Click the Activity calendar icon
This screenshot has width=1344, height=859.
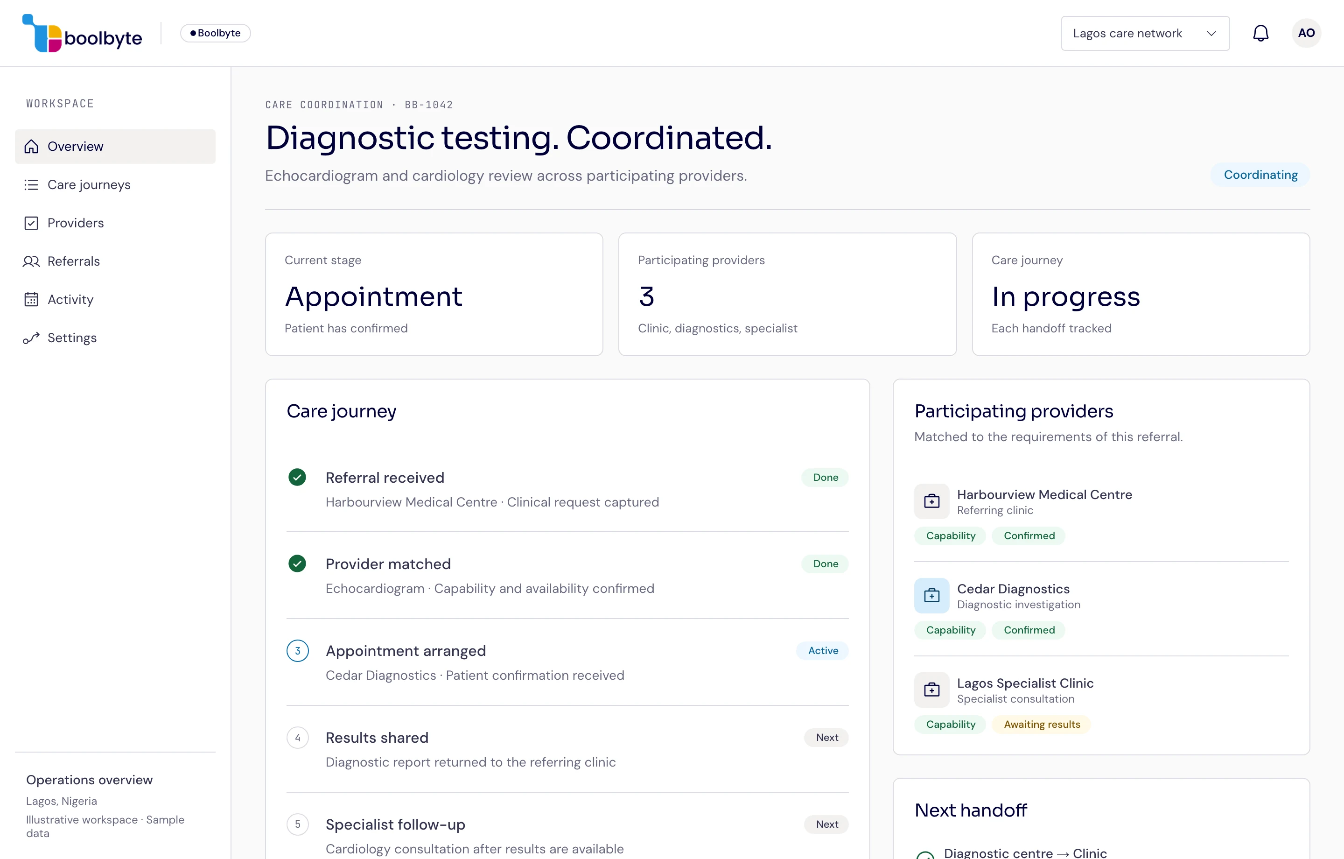[31, 299]
